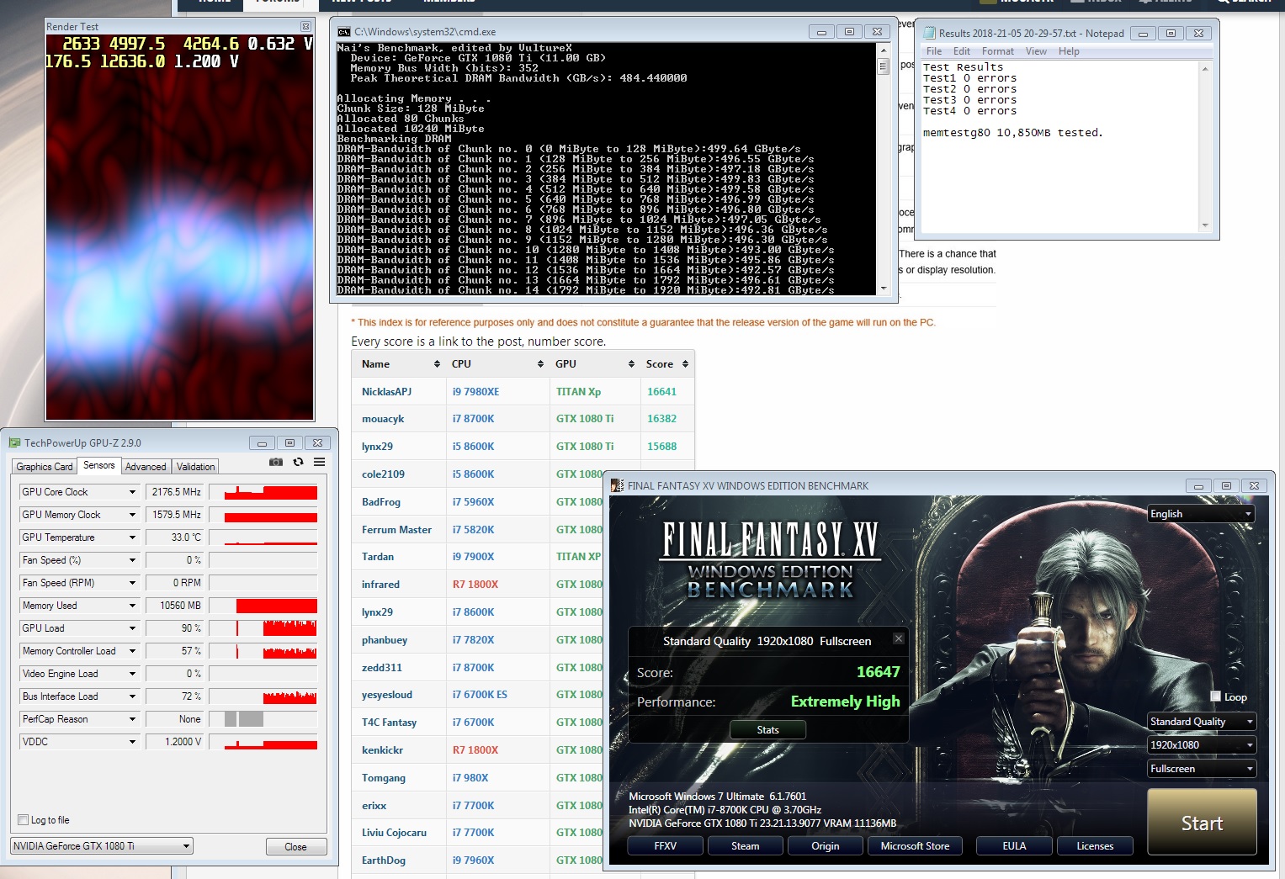The width and height of the screenshot is (1285, 879).
Task: Minimize the Notepad results window
Action: 1142,34
